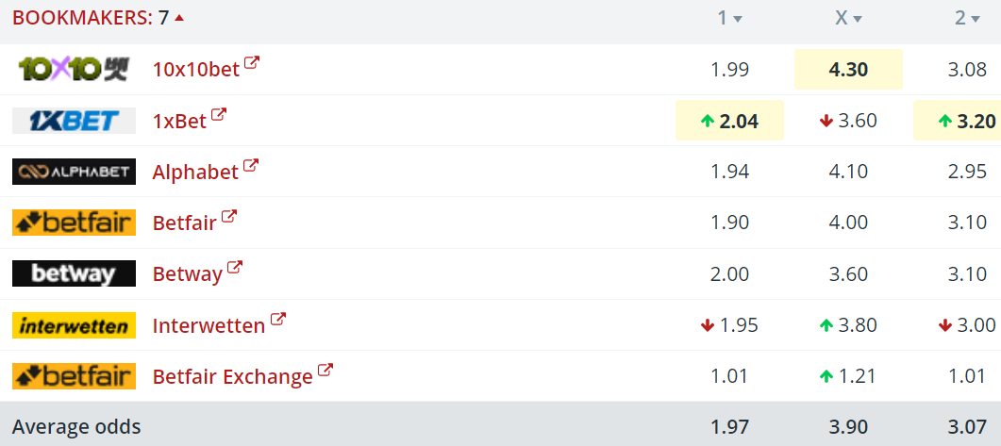Click the Interwetten away odds 3.00
The height and width of the screenshot is (446, 1001).
967,325
